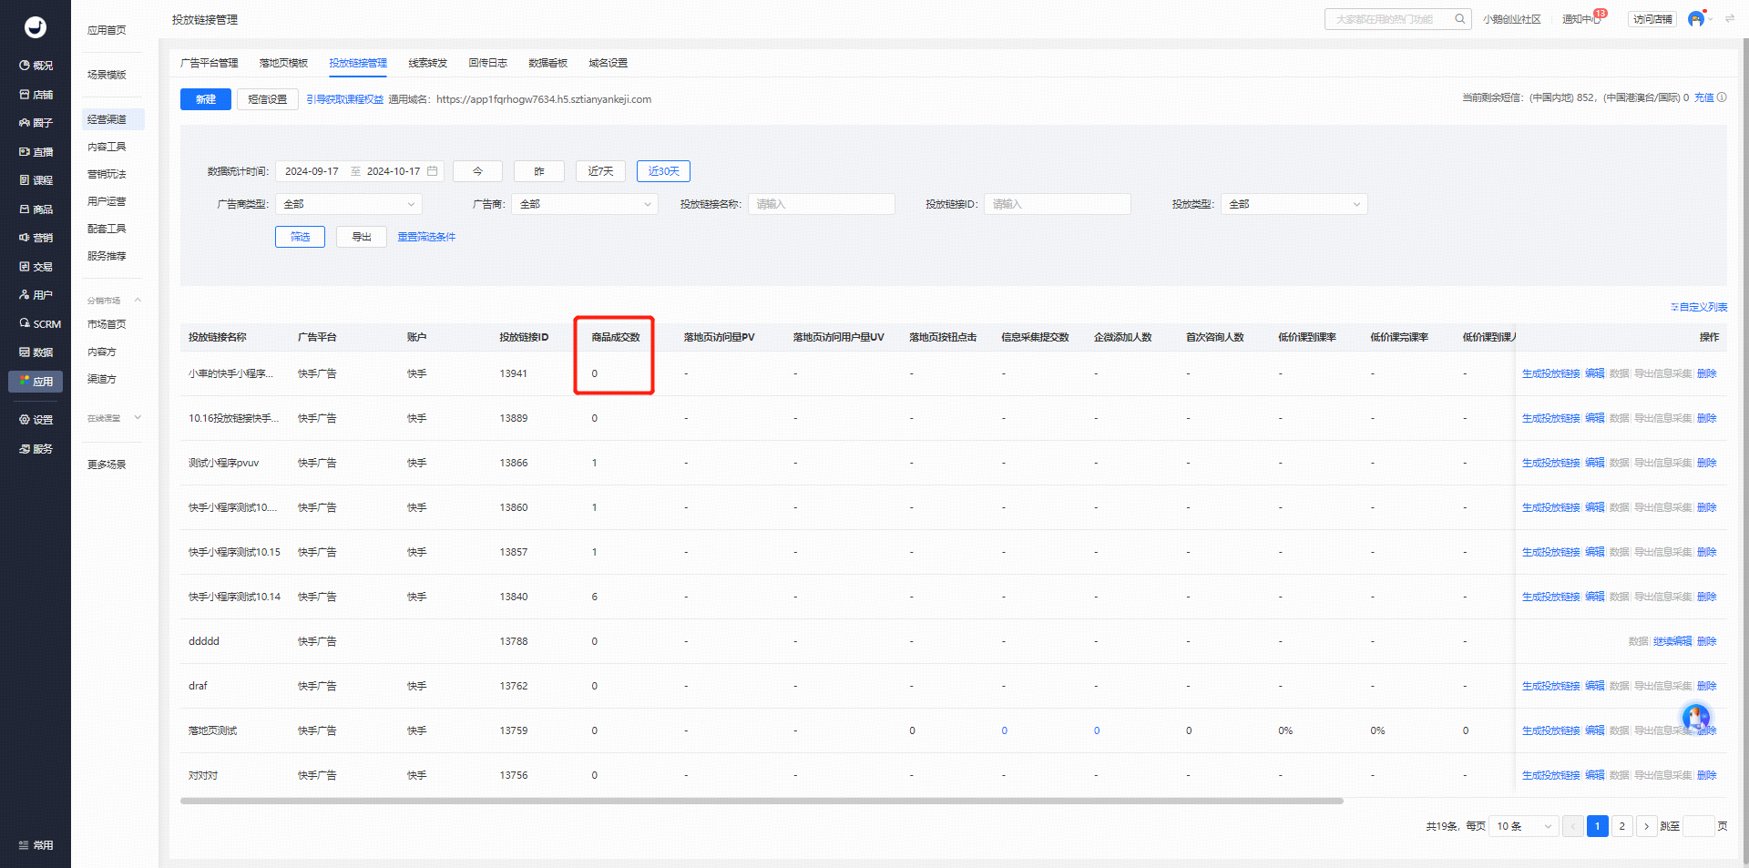This screenshot has height=868, width=1749.
Task: Switch to 落地页模板 tab
Action: pyautogui.click(x=283, y=63)
